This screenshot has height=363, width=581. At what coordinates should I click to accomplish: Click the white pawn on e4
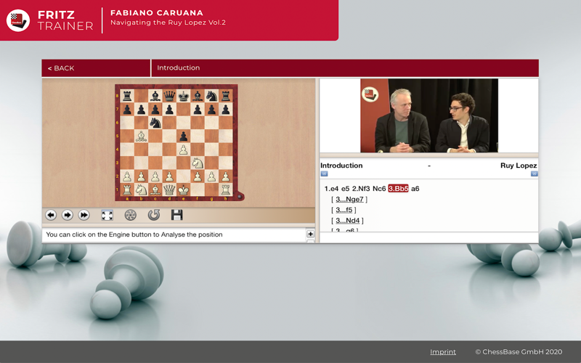pos(184,150)
